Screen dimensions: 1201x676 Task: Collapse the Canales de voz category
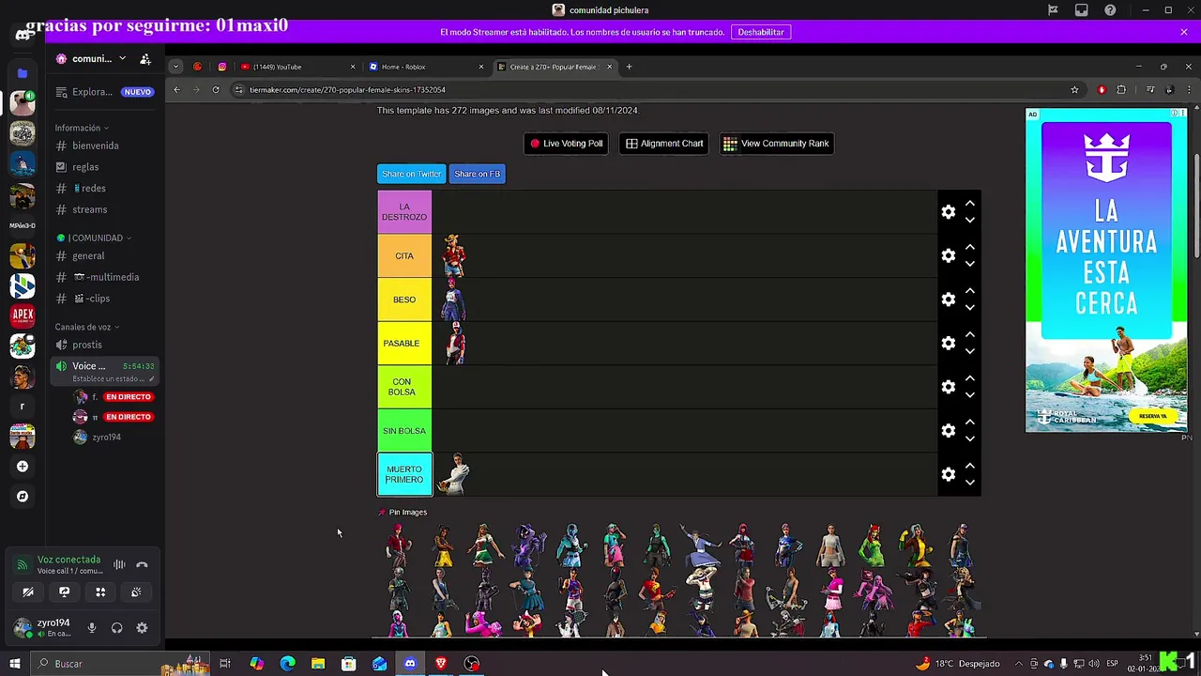(86, 327)
